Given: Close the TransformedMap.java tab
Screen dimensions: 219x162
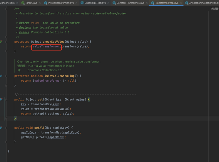Looking at the screenshot, I should 181,3.
